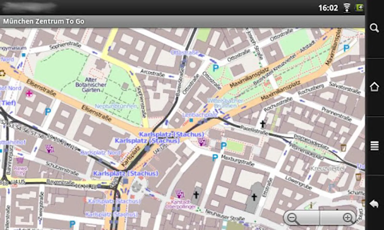Tap the Maxburgstraße street label

point(238,160)
